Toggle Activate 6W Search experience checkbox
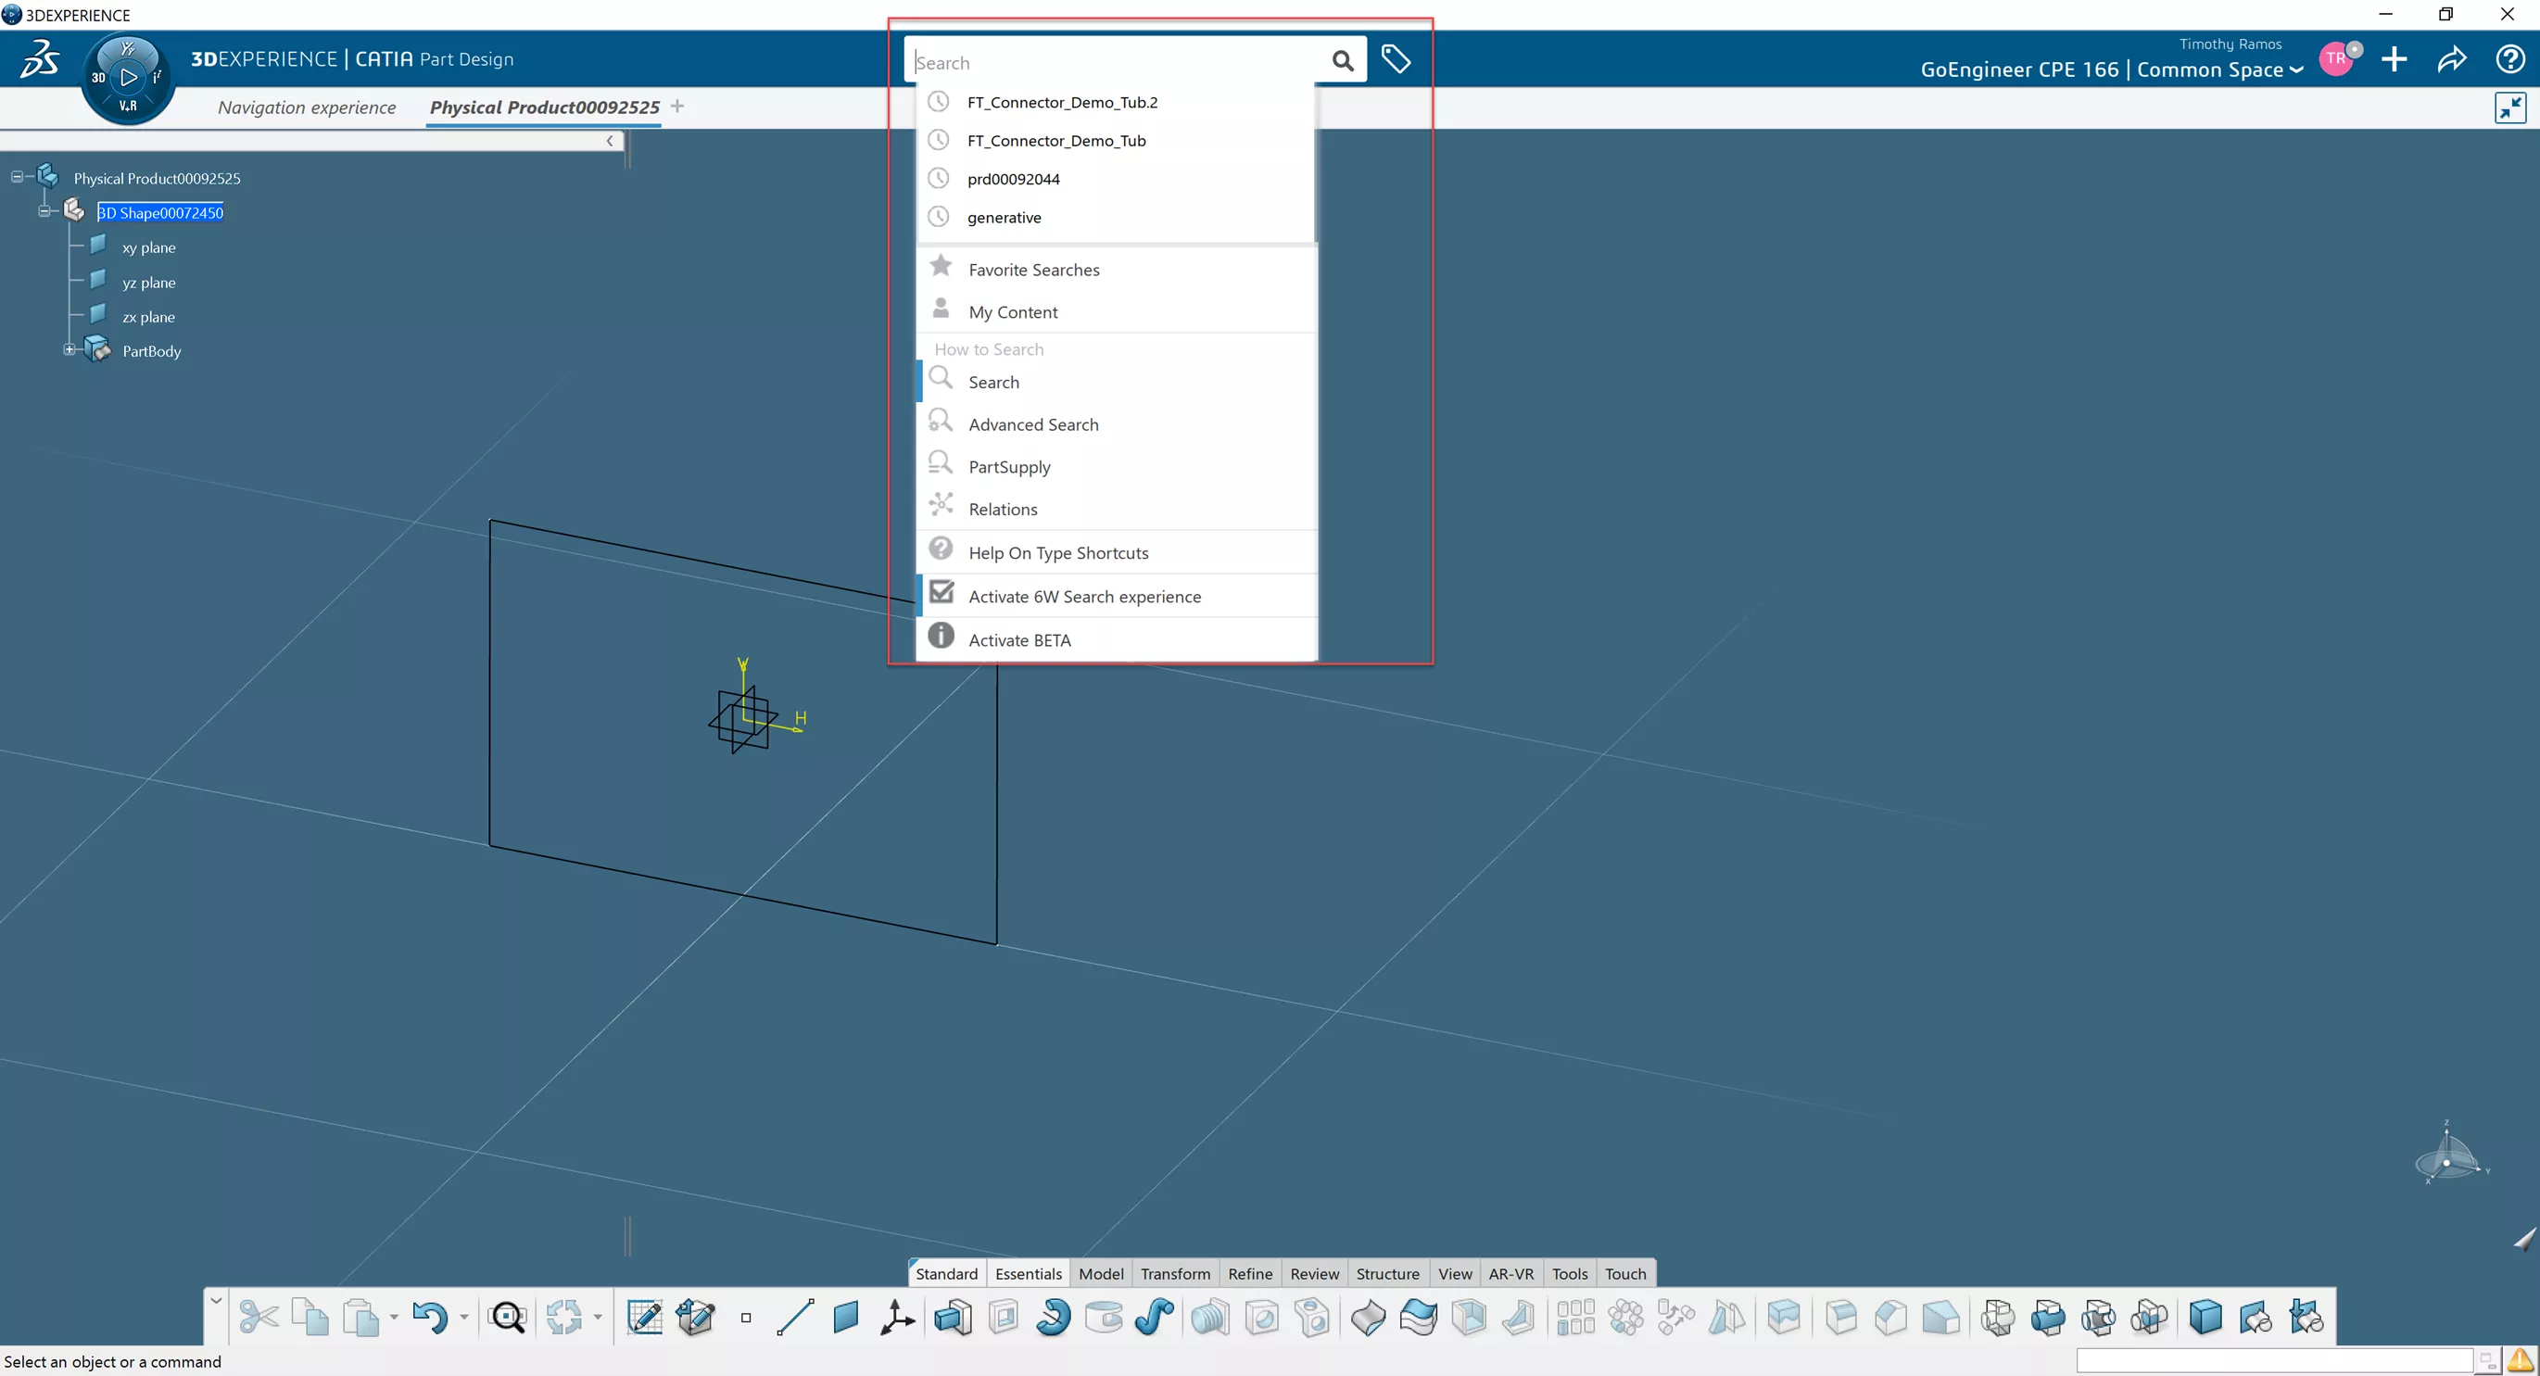 942,593
